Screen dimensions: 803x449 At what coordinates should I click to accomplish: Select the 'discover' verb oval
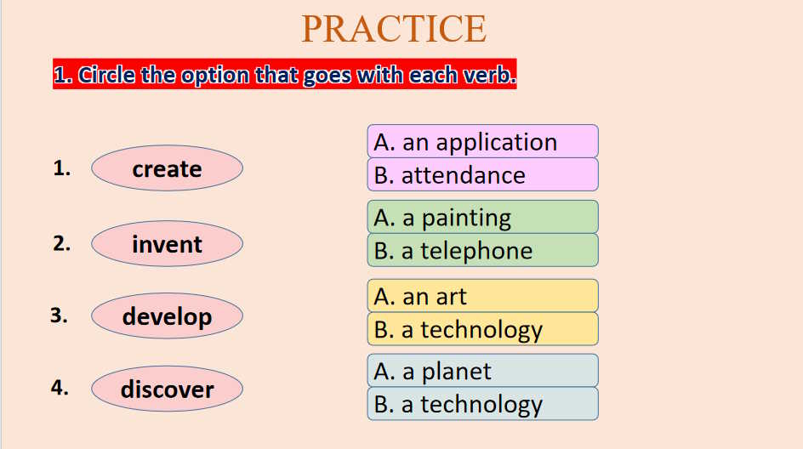point(167,389)
